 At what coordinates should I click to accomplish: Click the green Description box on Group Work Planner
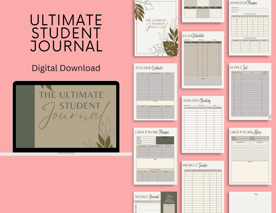(x=165, y=140)
